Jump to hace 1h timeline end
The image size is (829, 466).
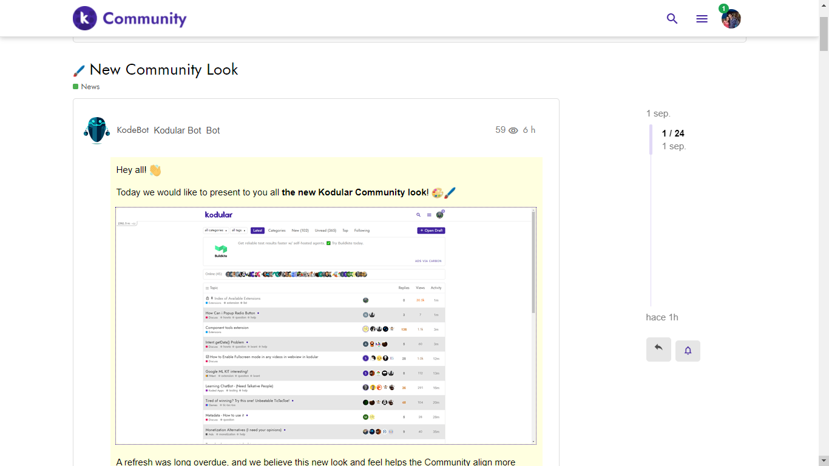pos(662,317)
